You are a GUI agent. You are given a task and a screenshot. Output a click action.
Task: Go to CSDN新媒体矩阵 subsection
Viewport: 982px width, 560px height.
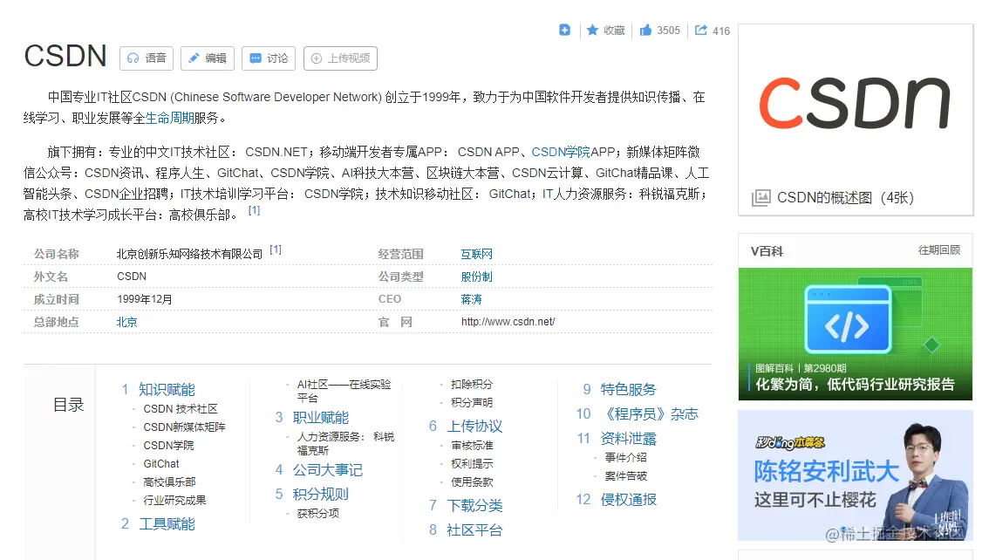tap(184, 427)
